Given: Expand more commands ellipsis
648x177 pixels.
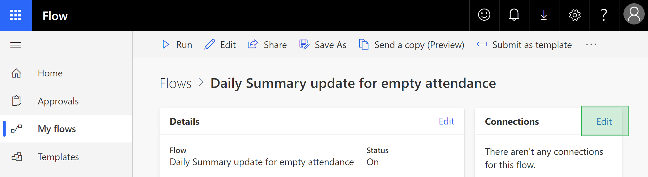Looking at the screenshot, I should 591,45.
